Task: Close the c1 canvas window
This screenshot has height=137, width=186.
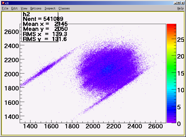Action: (x=183, y=3)
